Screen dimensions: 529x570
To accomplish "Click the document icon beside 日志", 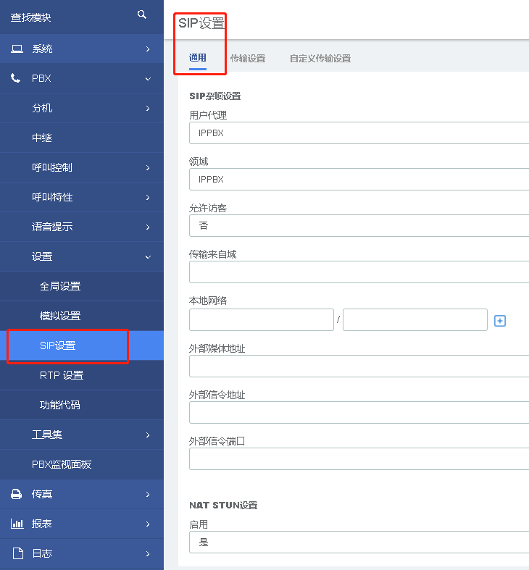I will [18, 553].
